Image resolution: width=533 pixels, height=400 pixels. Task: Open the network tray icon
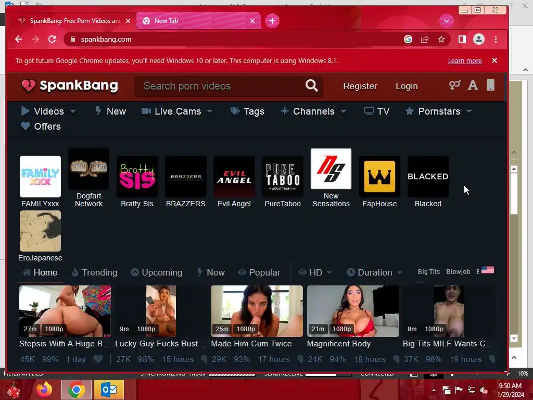pos(472,390)
